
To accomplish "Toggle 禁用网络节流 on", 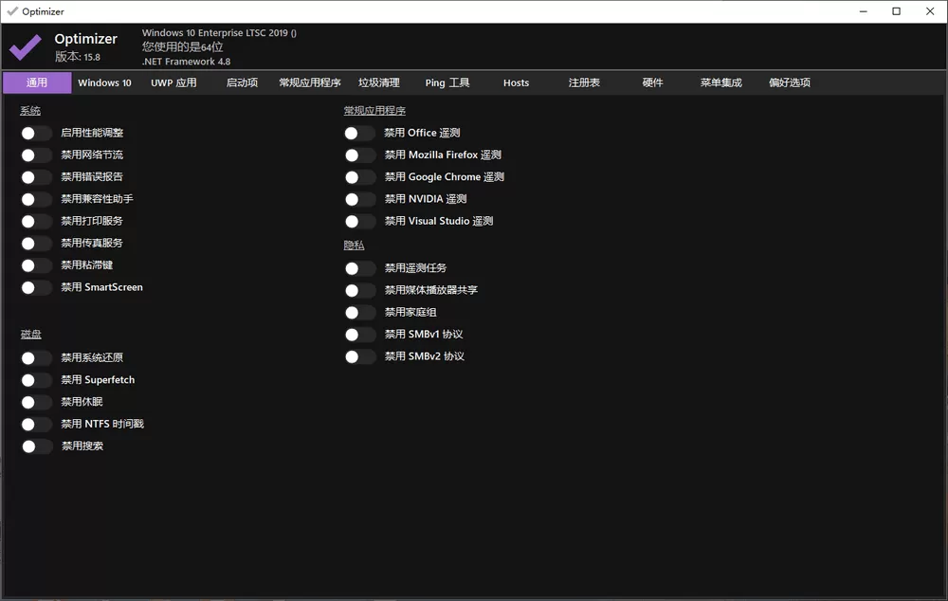I will click(35, 155).
